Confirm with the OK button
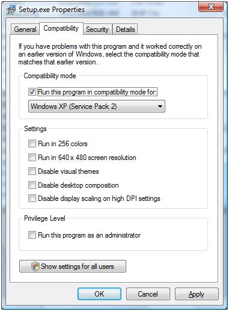Image resolution: width=229 pixels, height=311 pixels. 99,294
